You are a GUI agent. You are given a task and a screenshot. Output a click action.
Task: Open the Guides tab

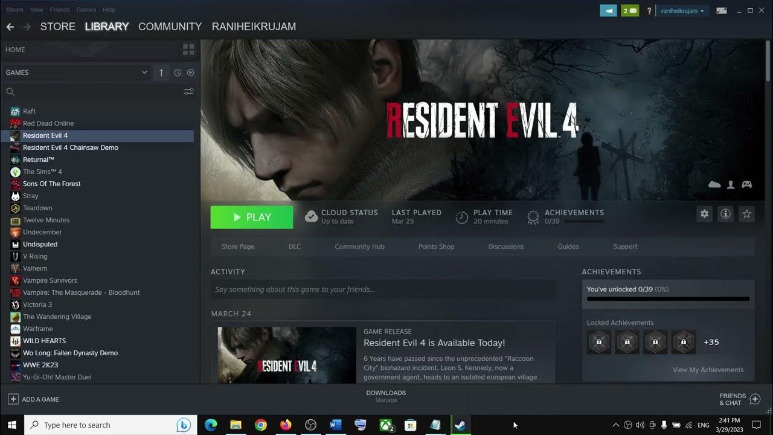point(568,246)
